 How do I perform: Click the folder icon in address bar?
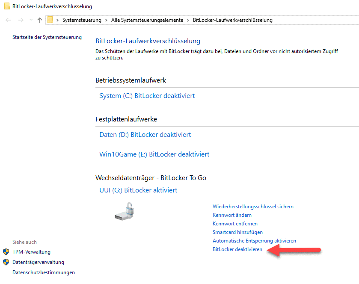pyautogui.click(x=50, y=20)
